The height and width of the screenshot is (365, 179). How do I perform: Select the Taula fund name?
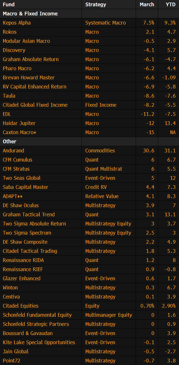[9, 96]
